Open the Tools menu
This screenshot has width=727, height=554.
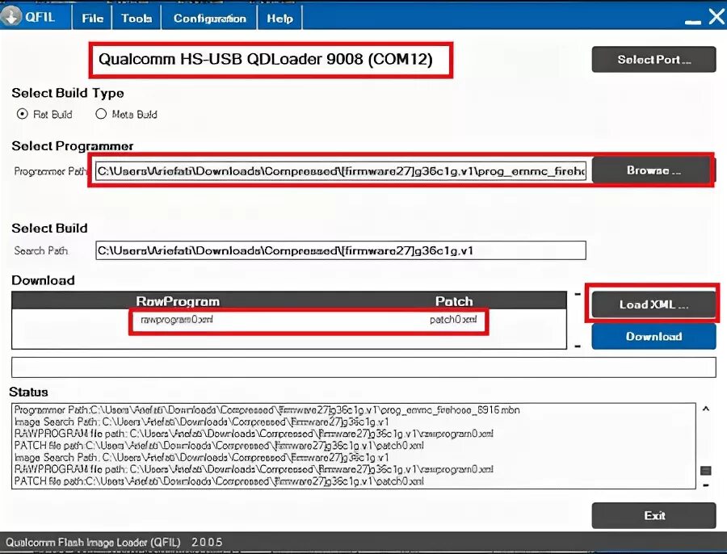click(x=137, y=18)
